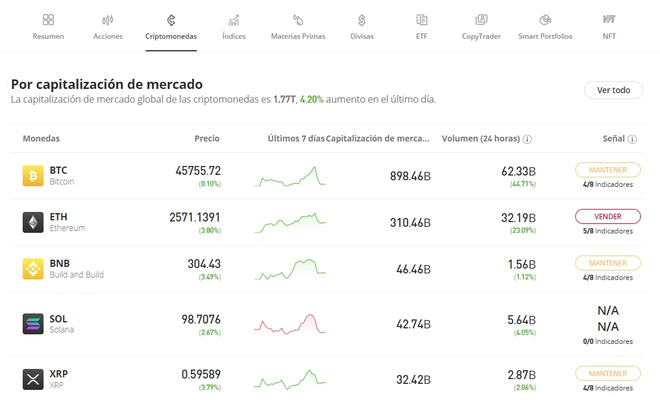
Task: Open the Materias Primas tab
Action: click(x=298, y=28)
